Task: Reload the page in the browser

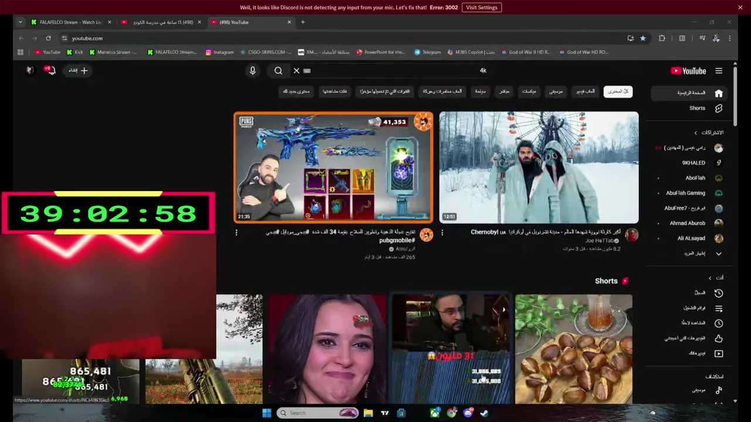Action: pos(48,38)
